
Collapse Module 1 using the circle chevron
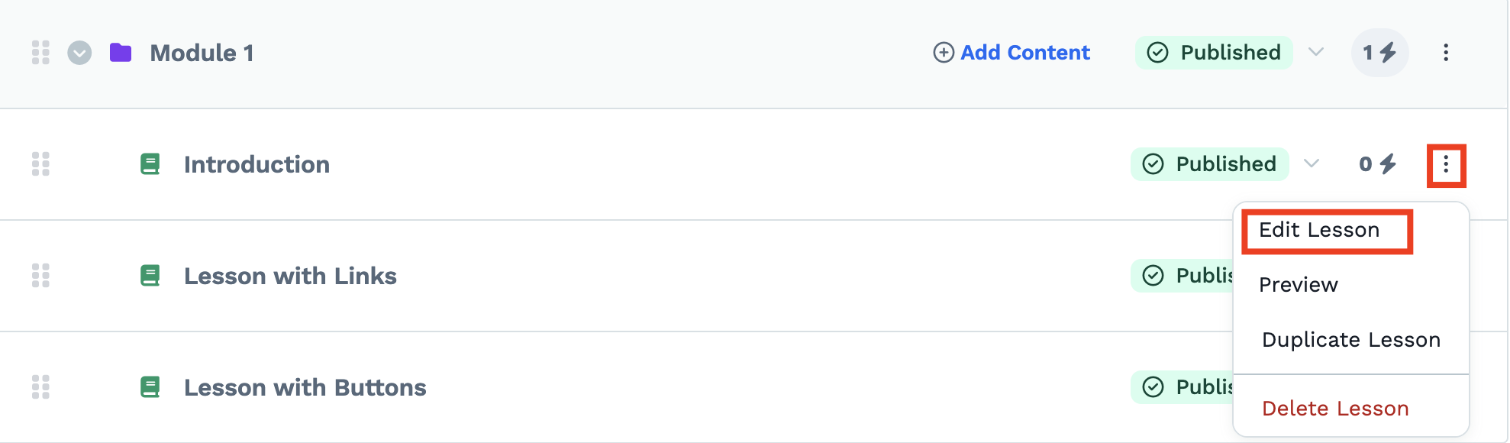[x=79, y=53]
